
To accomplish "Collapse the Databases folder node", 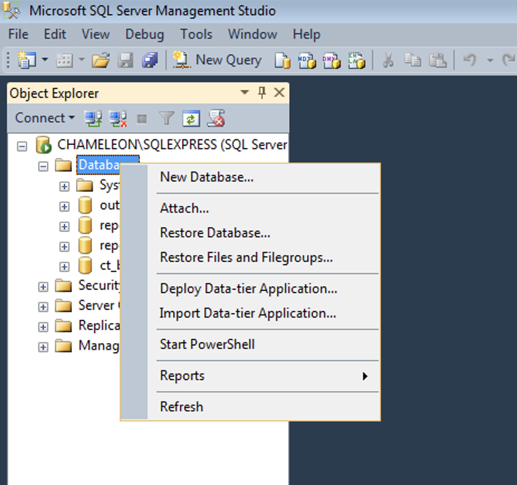I will (43, 166).
